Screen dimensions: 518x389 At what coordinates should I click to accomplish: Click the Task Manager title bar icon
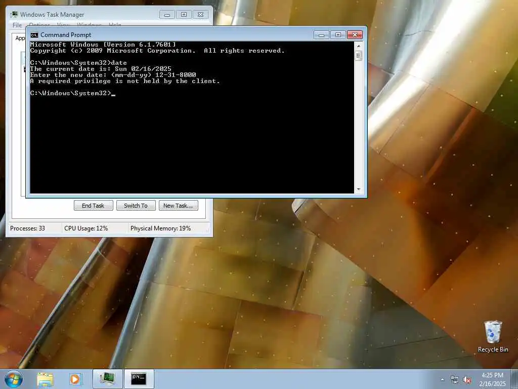click(x=14, y=15)
